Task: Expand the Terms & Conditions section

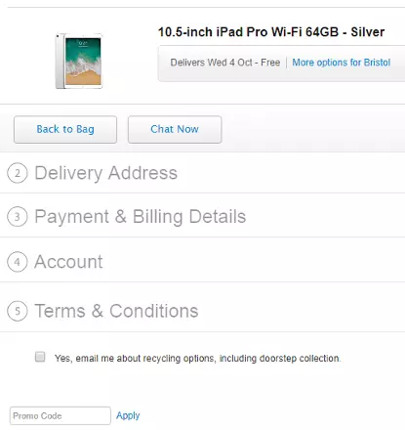Action: pos(116,311)
